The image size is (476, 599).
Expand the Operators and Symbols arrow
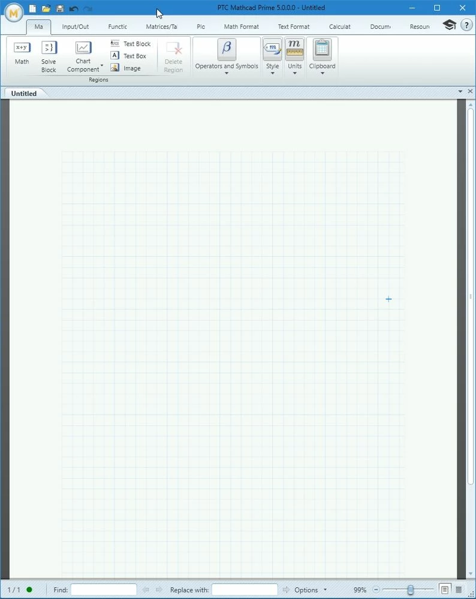(x=227, y=73)
